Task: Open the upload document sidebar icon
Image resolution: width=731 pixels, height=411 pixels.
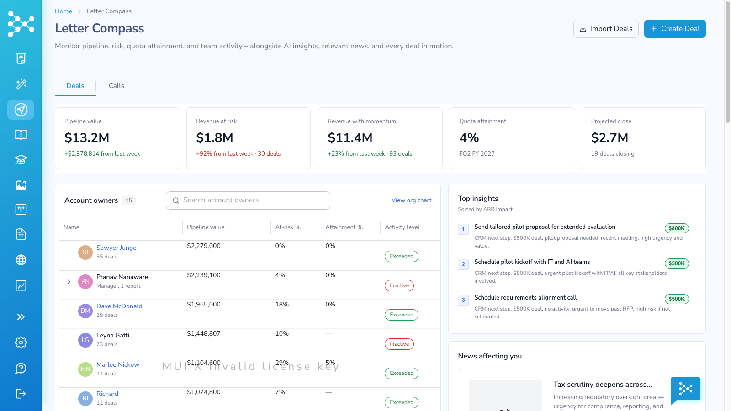Action: (21, 58)
